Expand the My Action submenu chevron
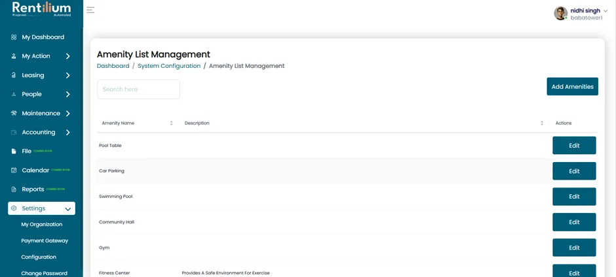 [68, 56]
